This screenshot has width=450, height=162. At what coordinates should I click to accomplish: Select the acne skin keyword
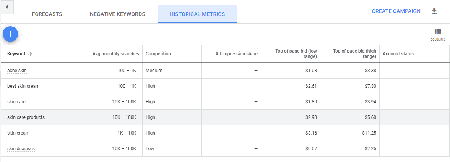point(17,71)
